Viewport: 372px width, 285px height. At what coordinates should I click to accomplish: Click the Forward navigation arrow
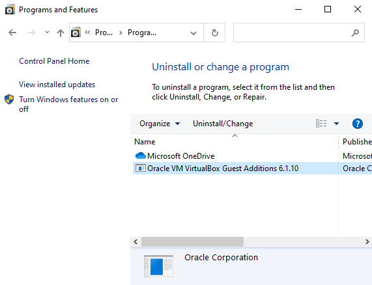click(31, 33)
